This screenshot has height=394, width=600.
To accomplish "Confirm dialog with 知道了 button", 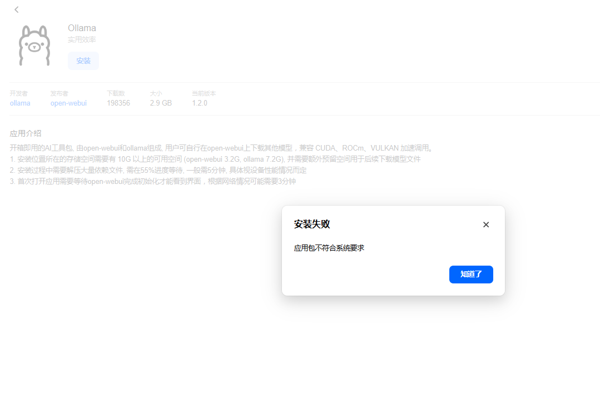I will click(471, 275).
